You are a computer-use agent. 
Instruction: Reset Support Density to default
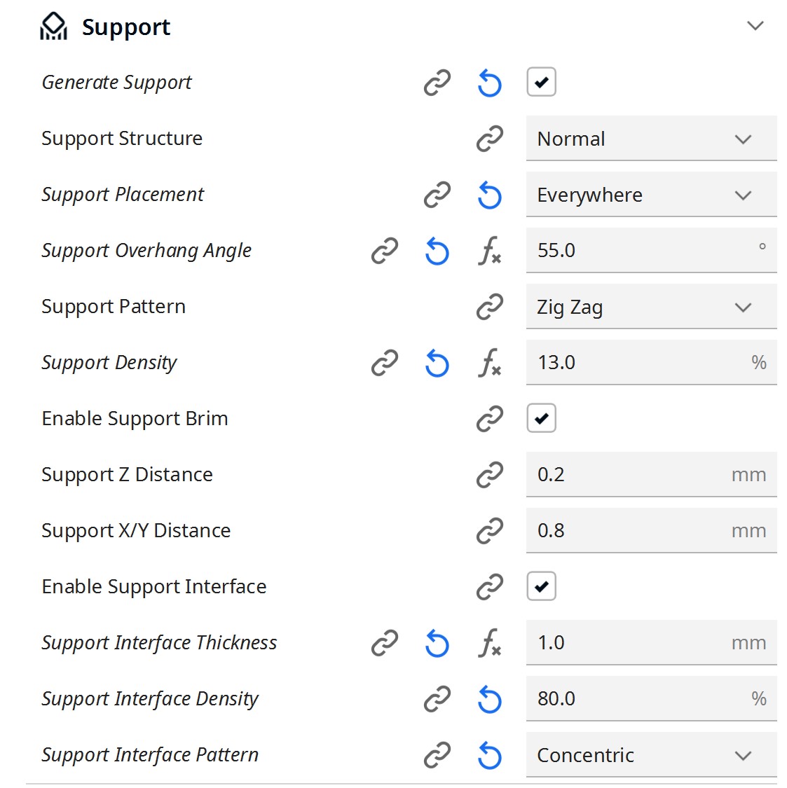tap(437, 364)
